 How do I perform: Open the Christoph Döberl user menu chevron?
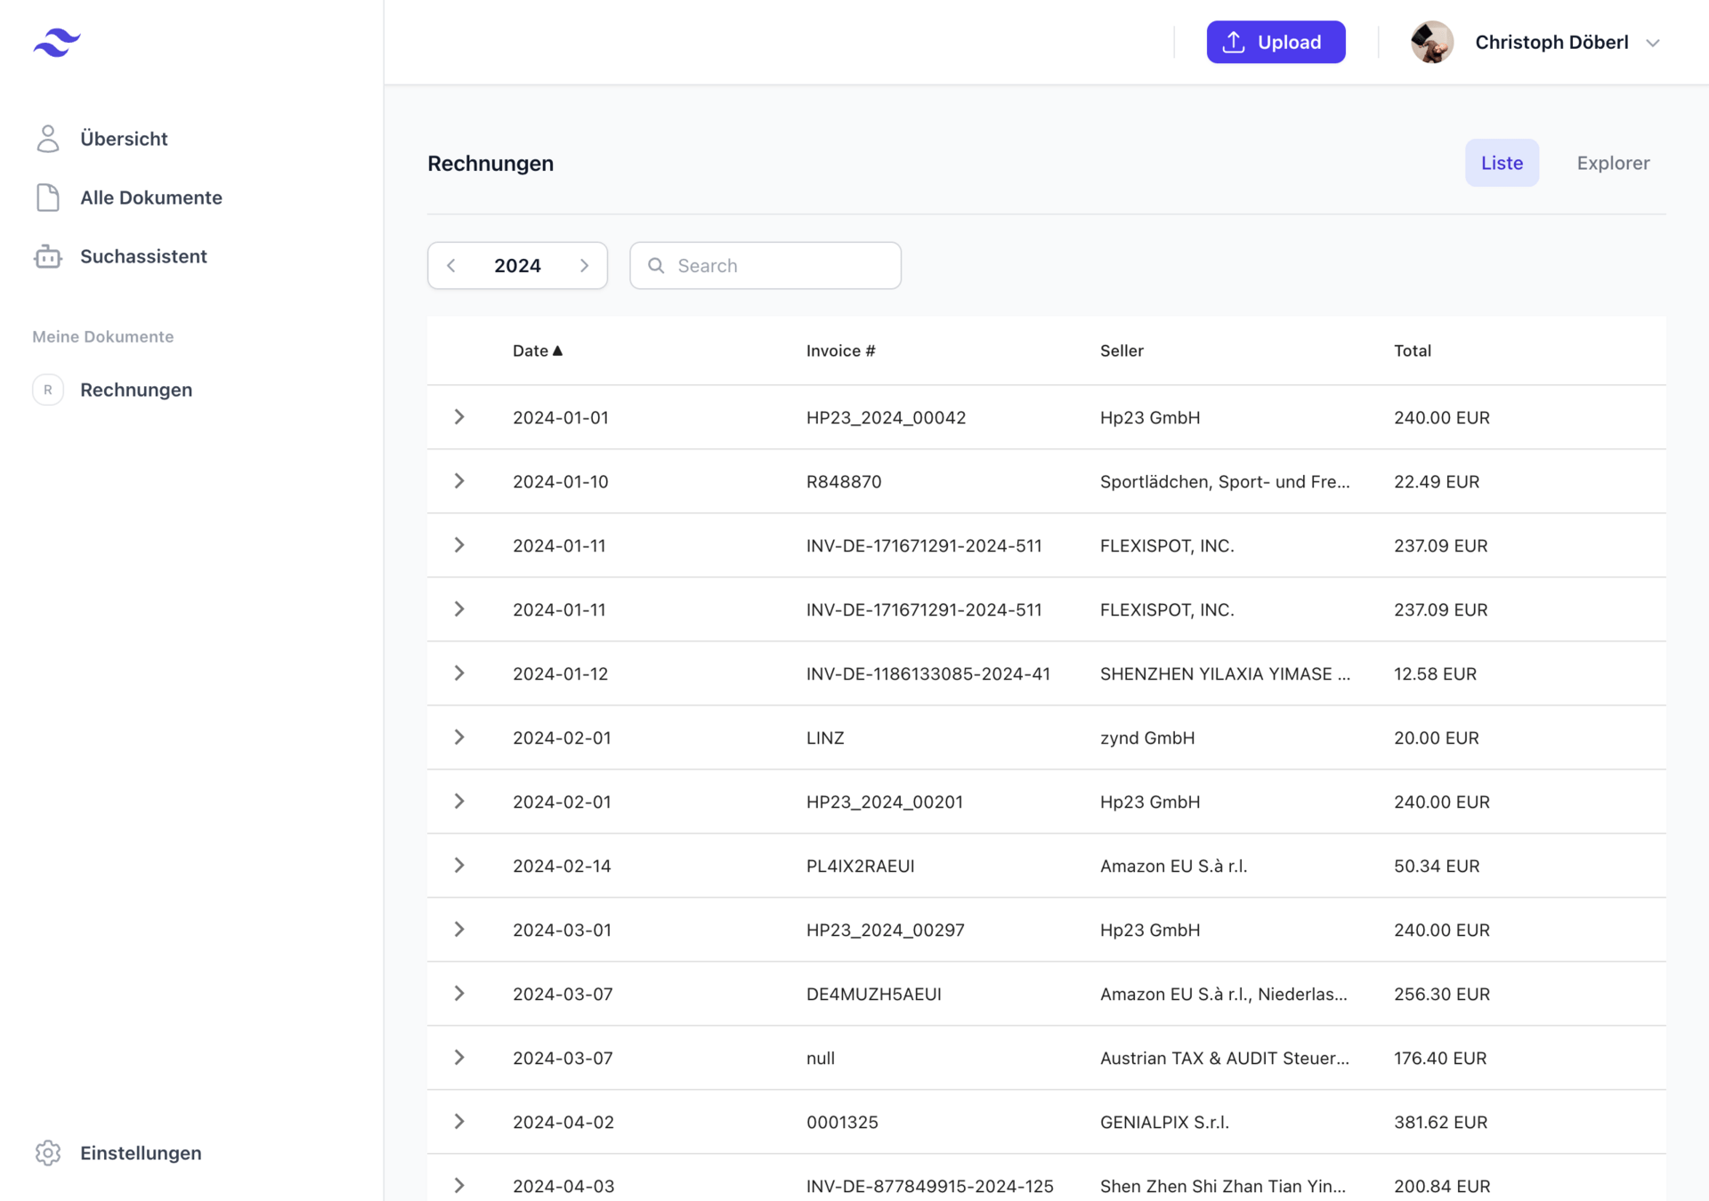pyautogui.click(x=1653, y=43)
